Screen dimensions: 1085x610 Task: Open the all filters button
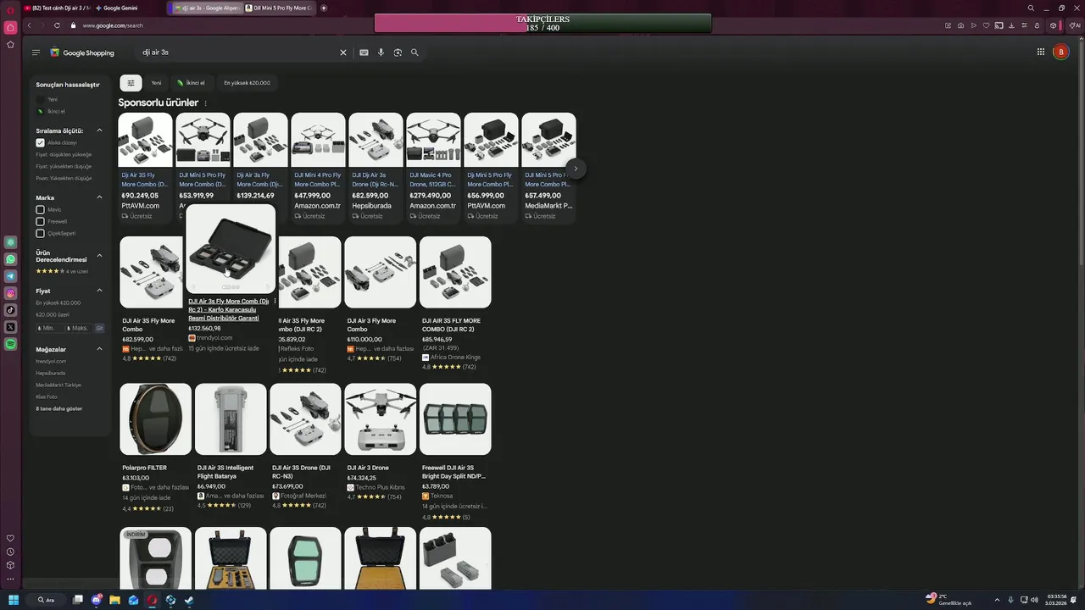(131, 83)
